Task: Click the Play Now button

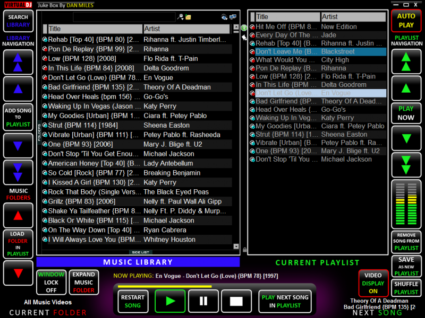Action: tap(406, 113)
